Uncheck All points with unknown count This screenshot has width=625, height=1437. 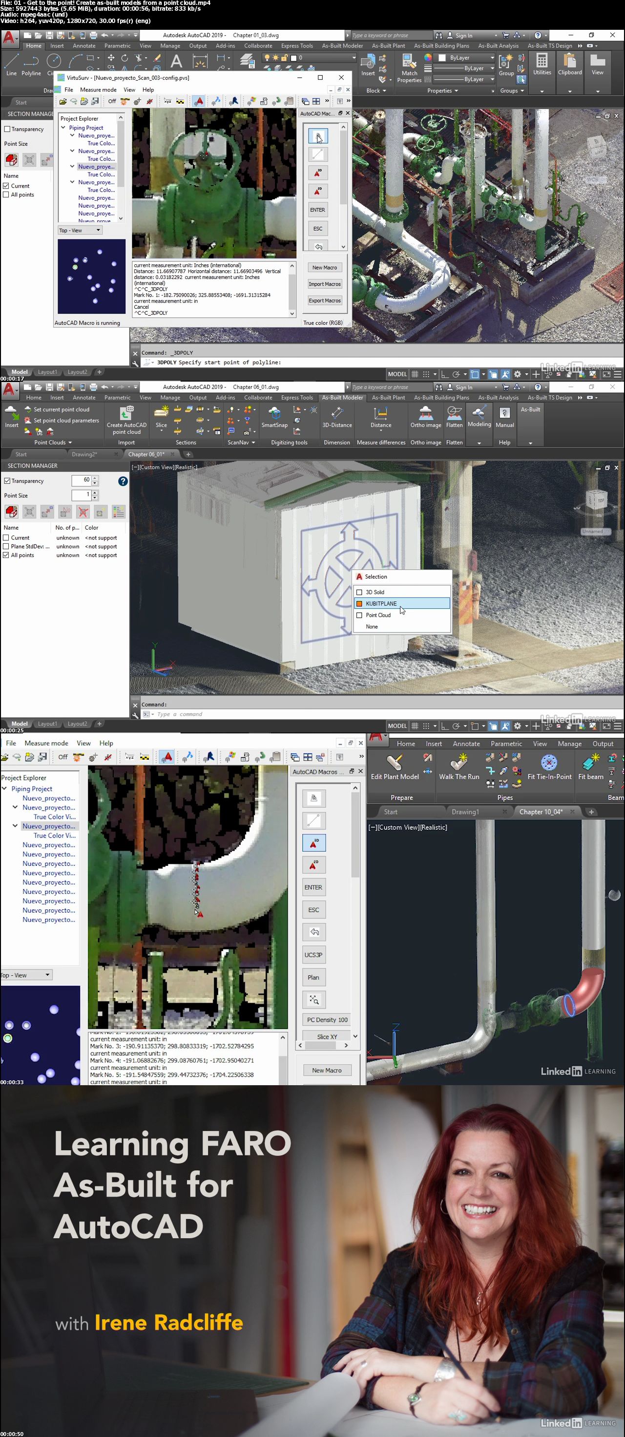[6, 555]
